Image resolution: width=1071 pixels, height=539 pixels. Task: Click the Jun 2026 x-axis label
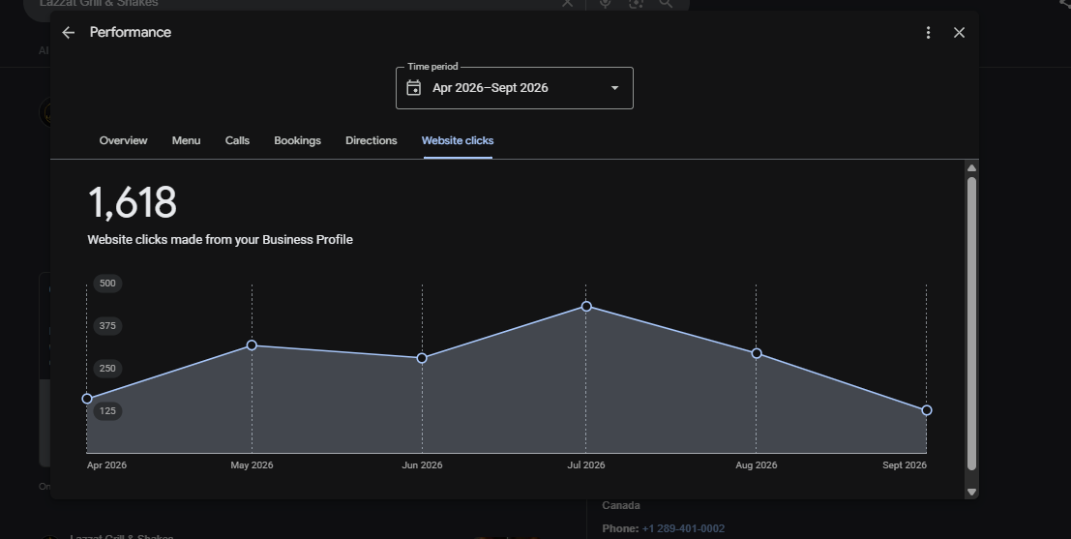422,465
